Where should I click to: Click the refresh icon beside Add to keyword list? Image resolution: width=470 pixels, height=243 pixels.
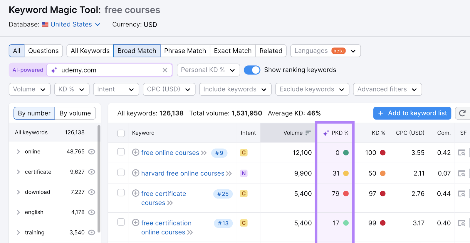pyautogui.click(x=462, y=113)
